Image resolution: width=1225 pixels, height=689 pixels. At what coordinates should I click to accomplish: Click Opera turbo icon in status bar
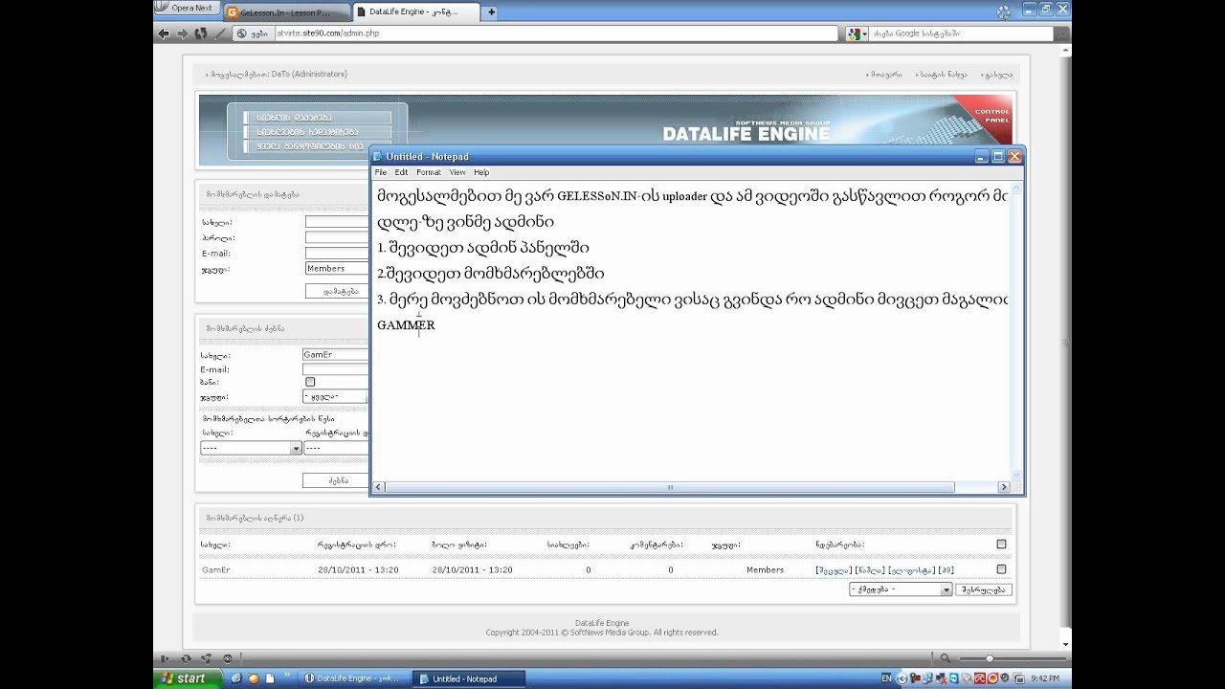228,658
